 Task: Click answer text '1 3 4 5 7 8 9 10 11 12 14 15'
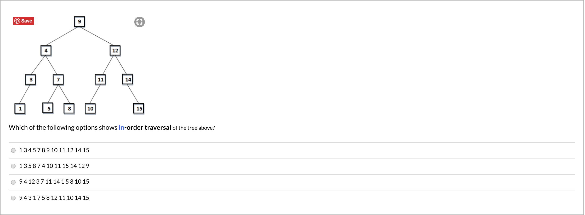(54, 150)
